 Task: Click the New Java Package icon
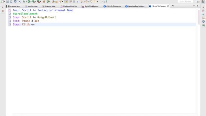44,1
